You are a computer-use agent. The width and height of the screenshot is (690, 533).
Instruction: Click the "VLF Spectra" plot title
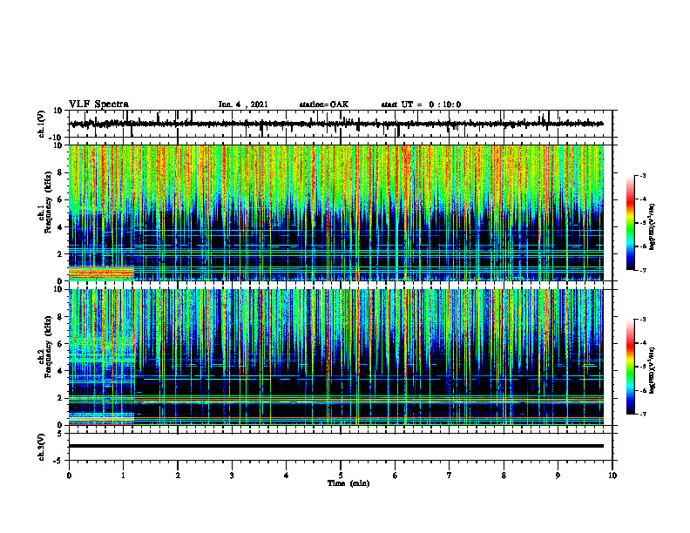[98, 105]
